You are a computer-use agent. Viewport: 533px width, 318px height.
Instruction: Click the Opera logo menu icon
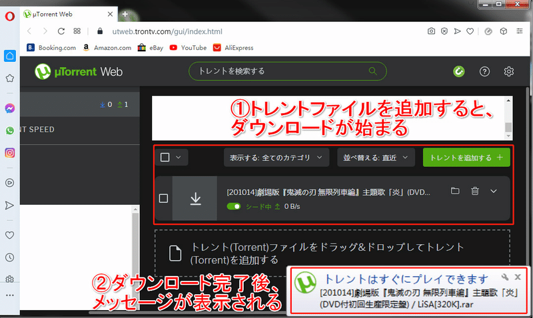tap(10, 16)
